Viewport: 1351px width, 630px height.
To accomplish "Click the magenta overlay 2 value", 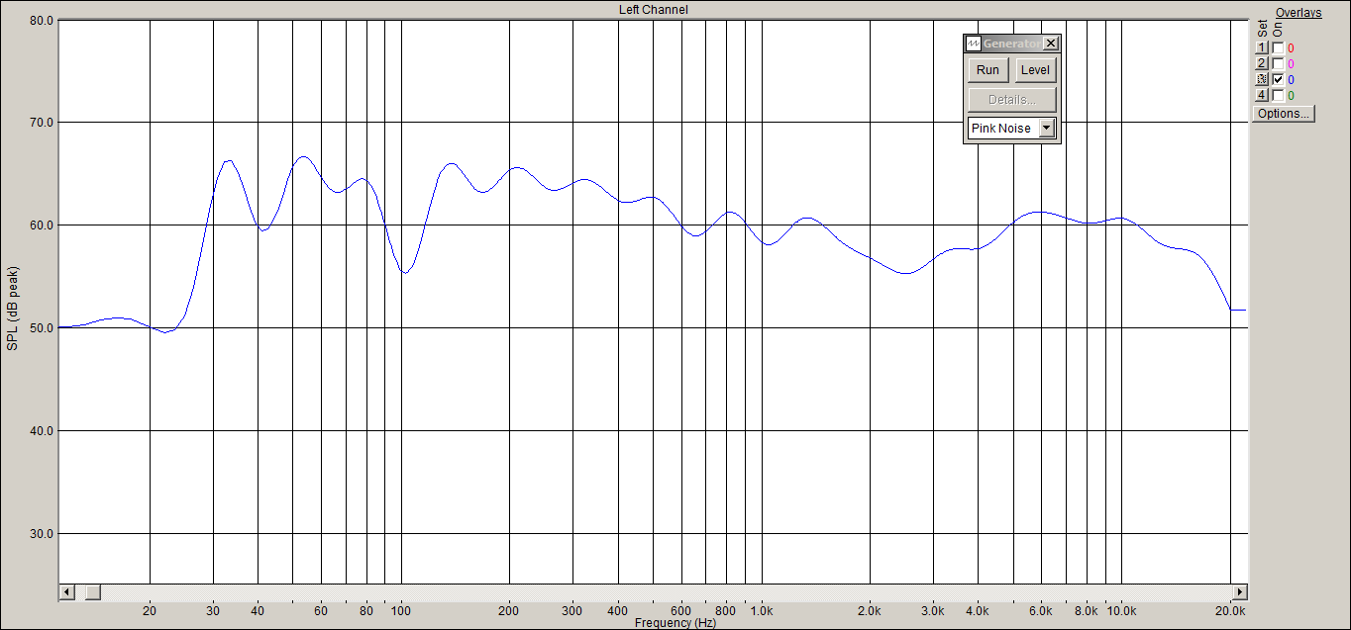I will point(1291,63).
